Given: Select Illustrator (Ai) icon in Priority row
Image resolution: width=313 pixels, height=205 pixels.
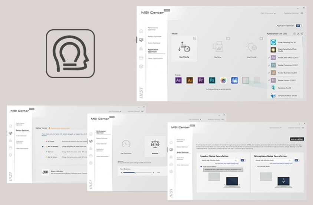Looking at the screenshot, I should [190, 80].
